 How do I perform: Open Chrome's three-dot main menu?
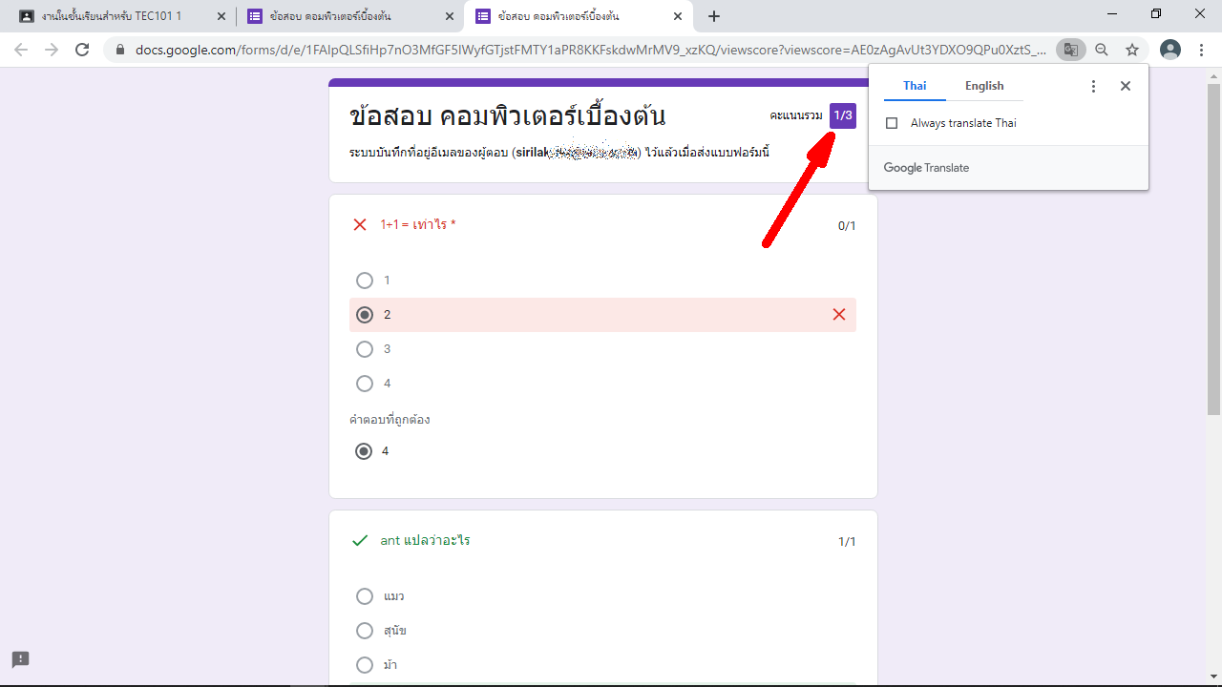(x=1201, y=50)
